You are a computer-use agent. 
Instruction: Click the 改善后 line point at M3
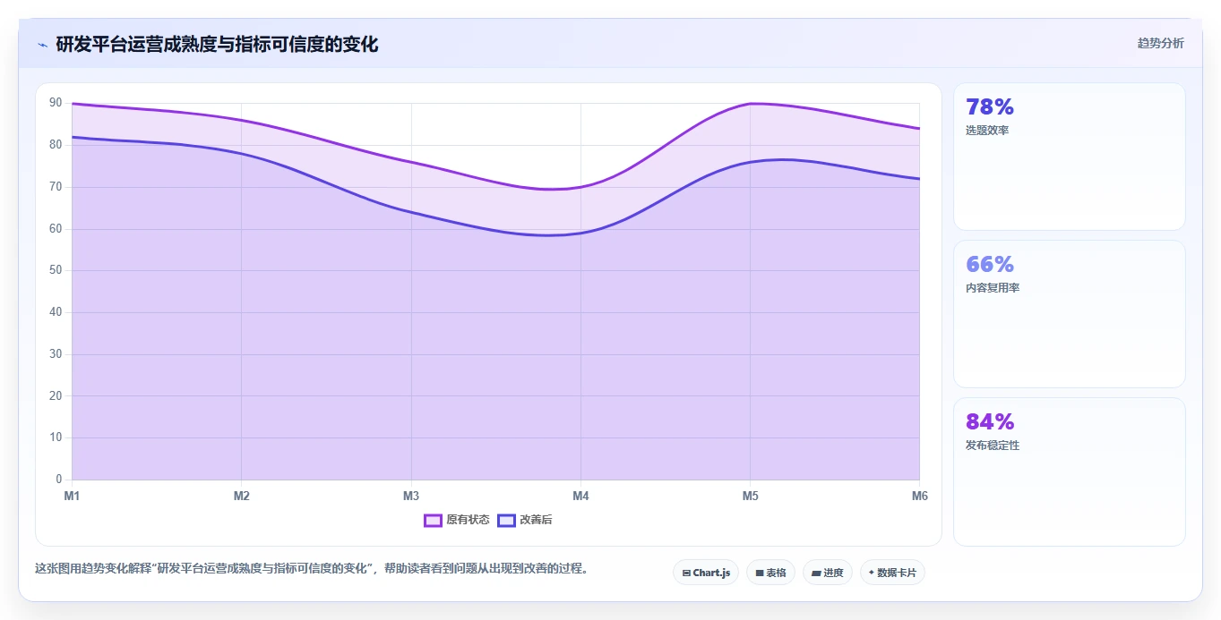click(x=411, y=212)
